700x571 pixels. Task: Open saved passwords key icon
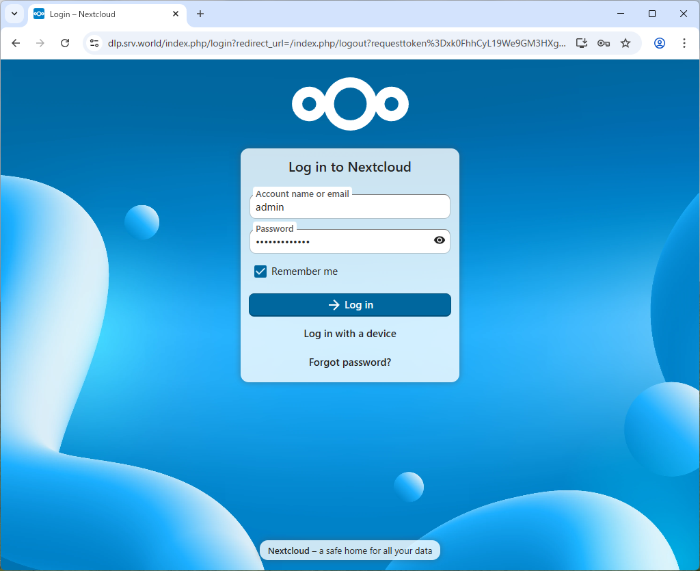point(604,43)
